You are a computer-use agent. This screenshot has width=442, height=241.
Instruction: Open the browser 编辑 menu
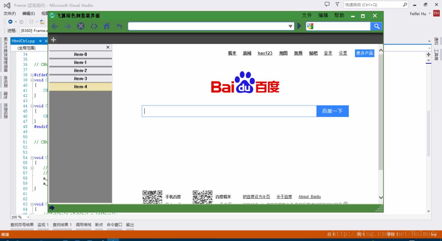click(x=323, y=15)
